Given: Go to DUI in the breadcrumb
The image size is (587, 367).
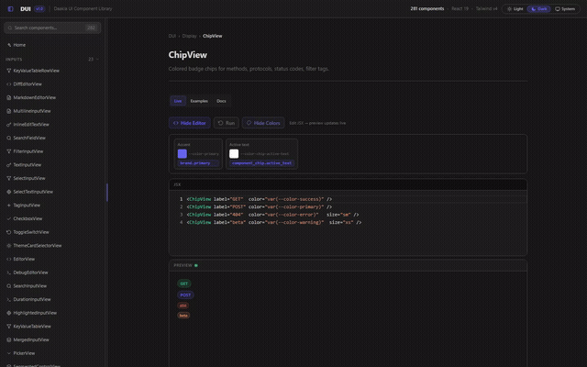Looking at the screenshot, I should pos(172,36).
